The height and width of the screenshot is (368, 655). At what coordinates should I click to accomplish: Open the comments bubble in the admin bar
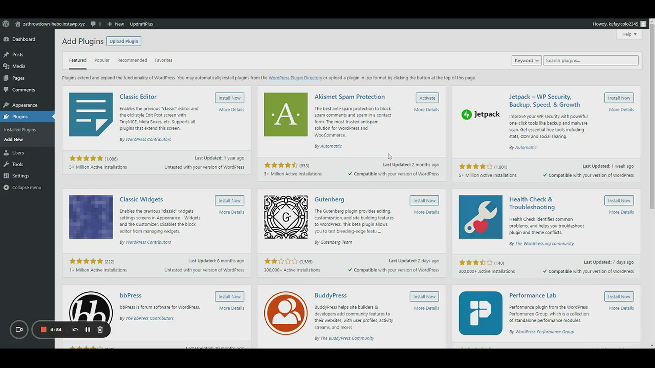93,24
